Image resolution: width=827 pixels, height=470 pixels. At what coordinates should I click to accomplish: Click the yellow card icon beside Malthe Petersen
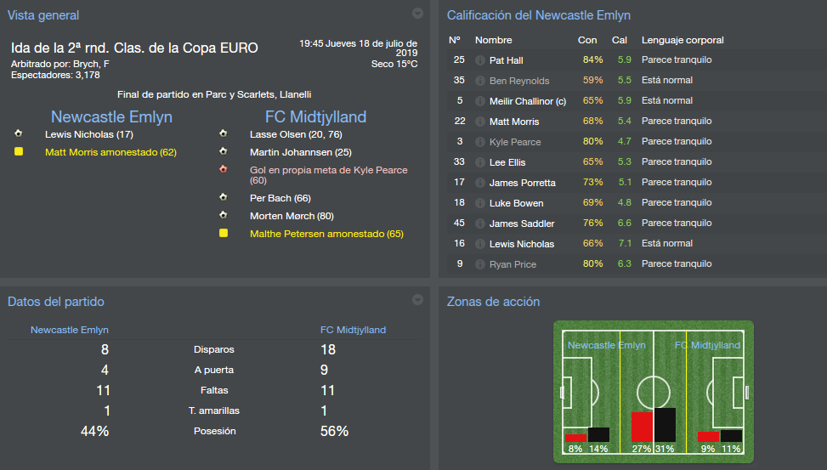(224, 234)
